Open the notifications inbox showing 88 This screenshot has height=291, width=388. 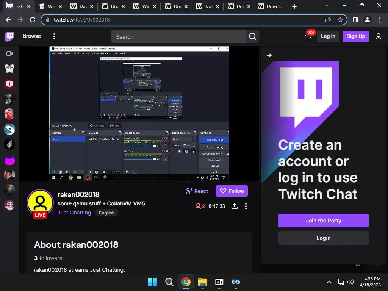click(308, 36)
